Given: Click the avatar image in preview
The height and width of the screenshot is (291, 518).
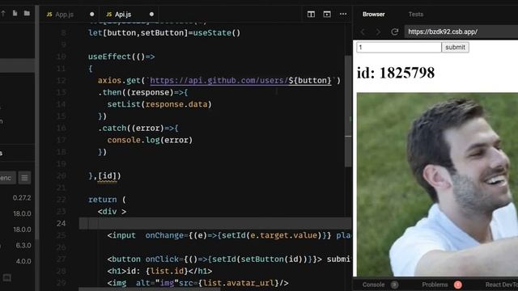Looking at the screenshot, I should point(437,184).
